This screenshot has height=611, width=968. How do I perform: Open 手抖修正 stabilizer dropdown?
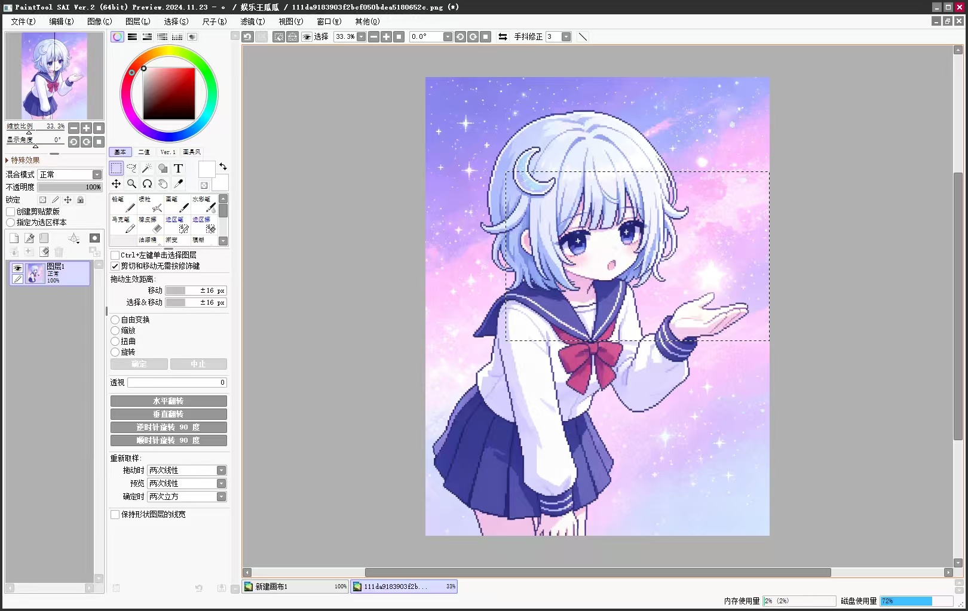pyautogui.click(x=566, y=37)
